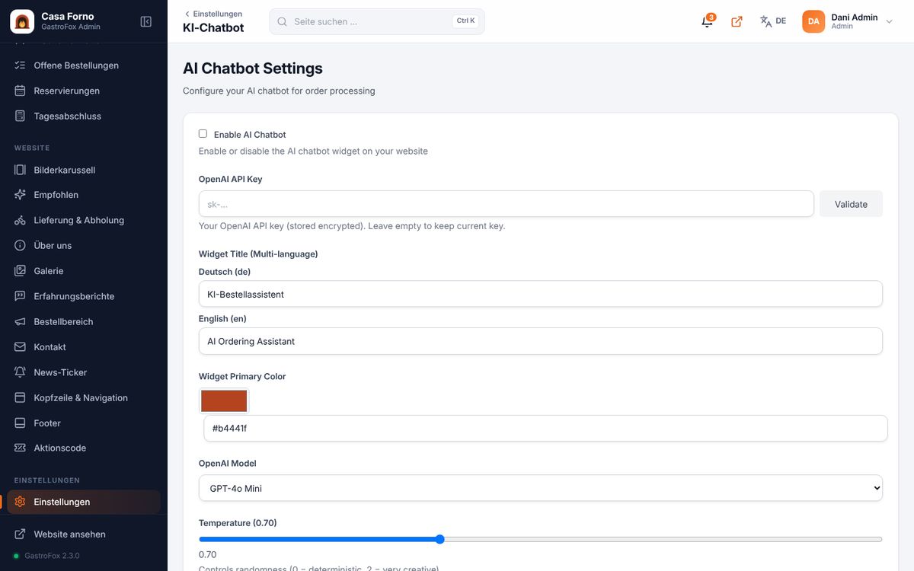
Task: Open the OpenAI Model dropdown
Action: tap(541, 488)
